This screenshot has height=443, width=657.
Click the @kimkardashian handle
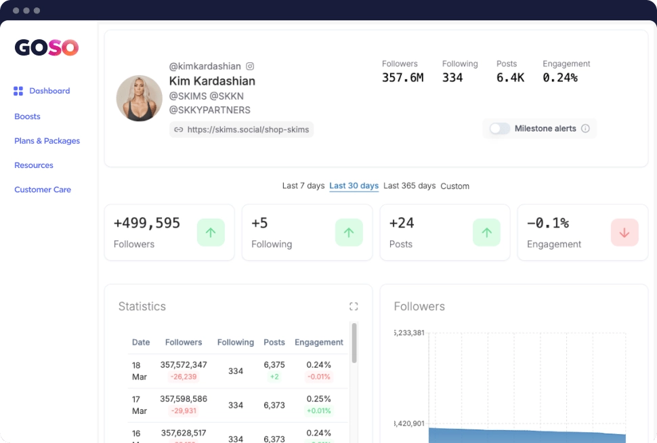[205, 66]
